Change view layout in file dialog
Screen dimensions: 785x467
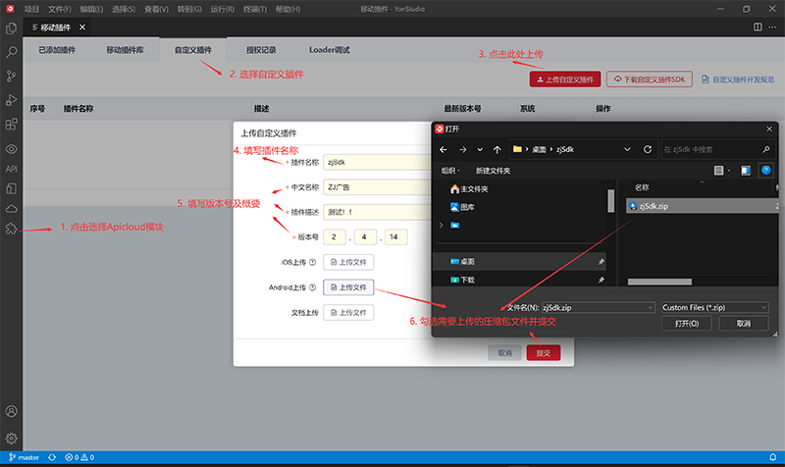tap(721, 171)
